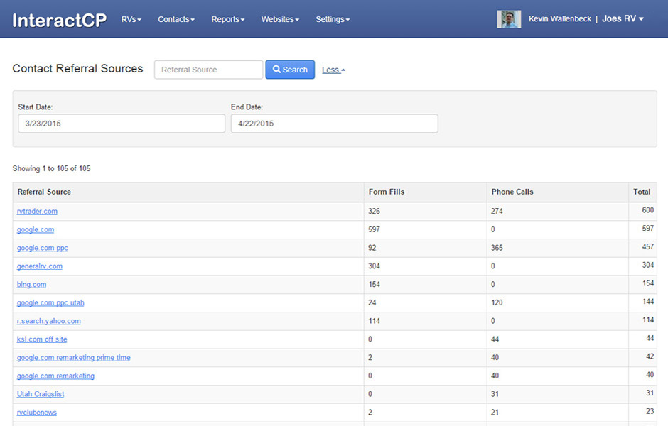Select the 31 phone calls for Utah Craigslist

pyautogui.click(x=557, y=394)
